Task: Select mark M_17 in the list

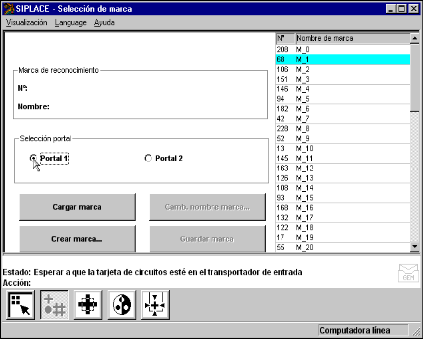Action: [x=343, y=217]
